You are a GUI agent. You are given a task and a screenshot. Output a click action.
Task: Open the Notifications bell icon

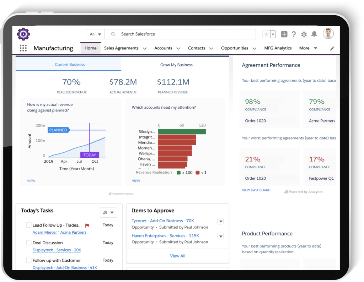[x=314, y=34]
